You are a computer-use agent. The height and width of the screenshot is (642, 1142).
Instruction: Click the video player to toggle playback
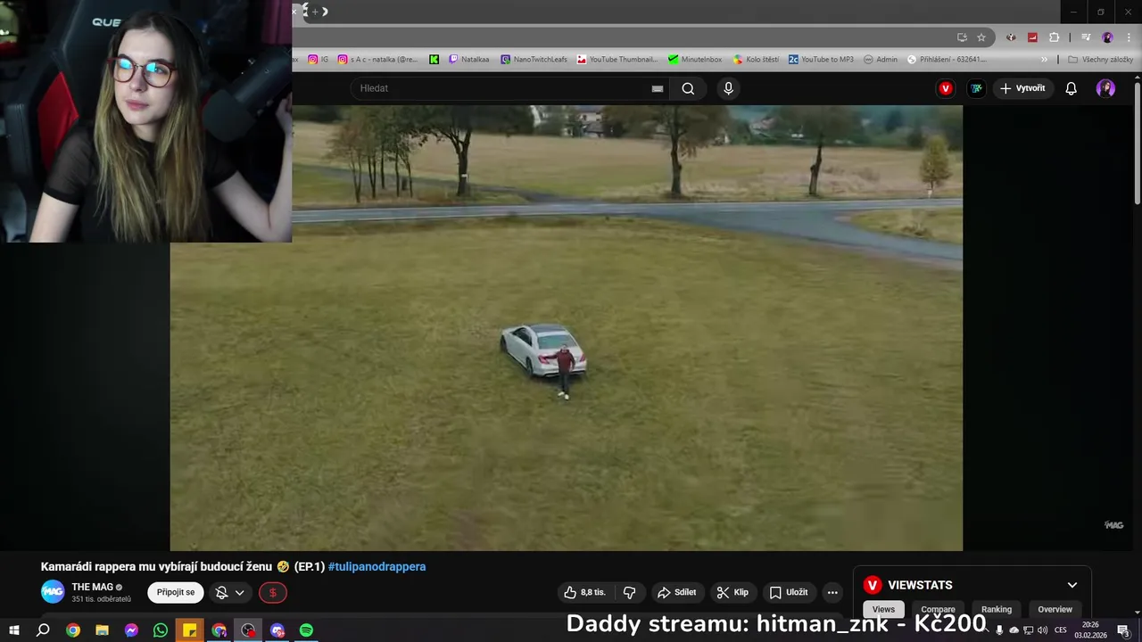click(x=566, y=328)
